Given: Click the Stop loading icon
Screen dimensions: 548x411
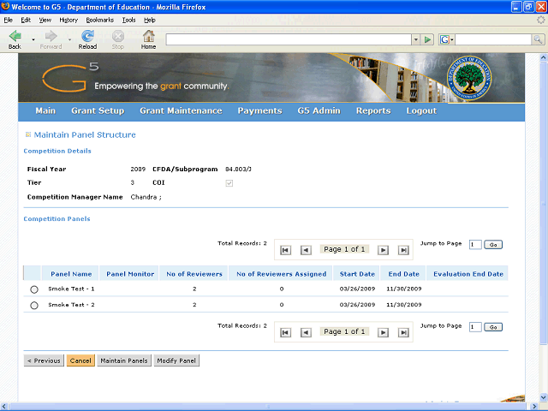Looking at the screenshot, I should (118, 36).
